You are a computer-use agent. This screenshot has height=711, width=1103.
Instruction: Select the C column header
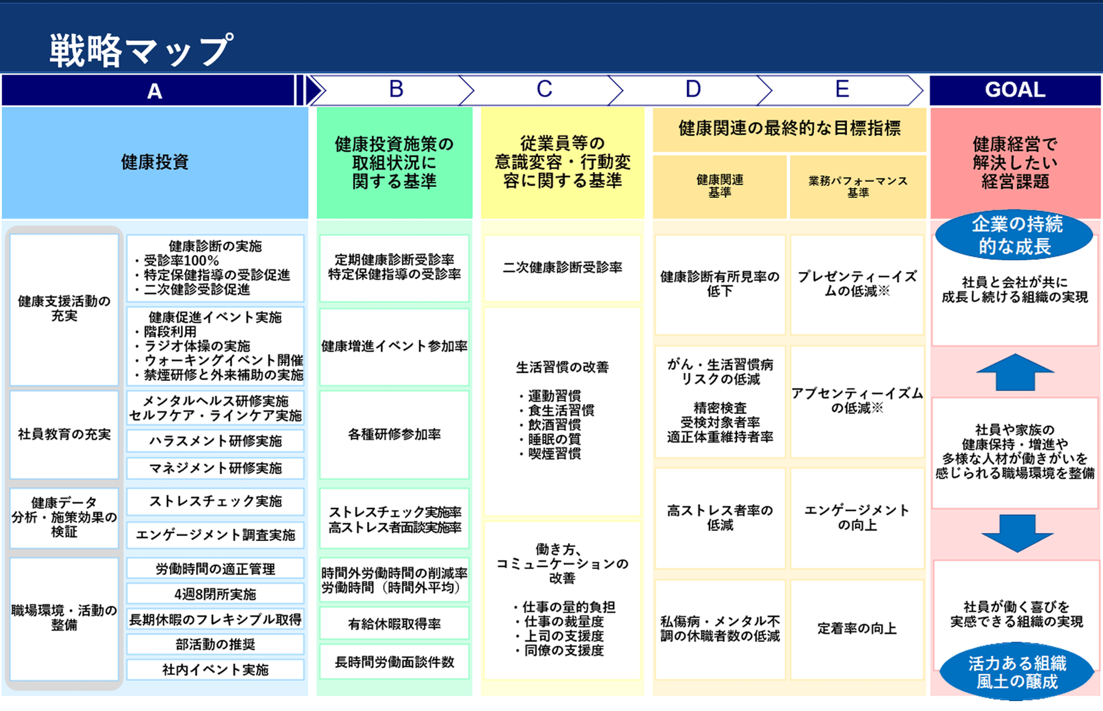(544, 90)
